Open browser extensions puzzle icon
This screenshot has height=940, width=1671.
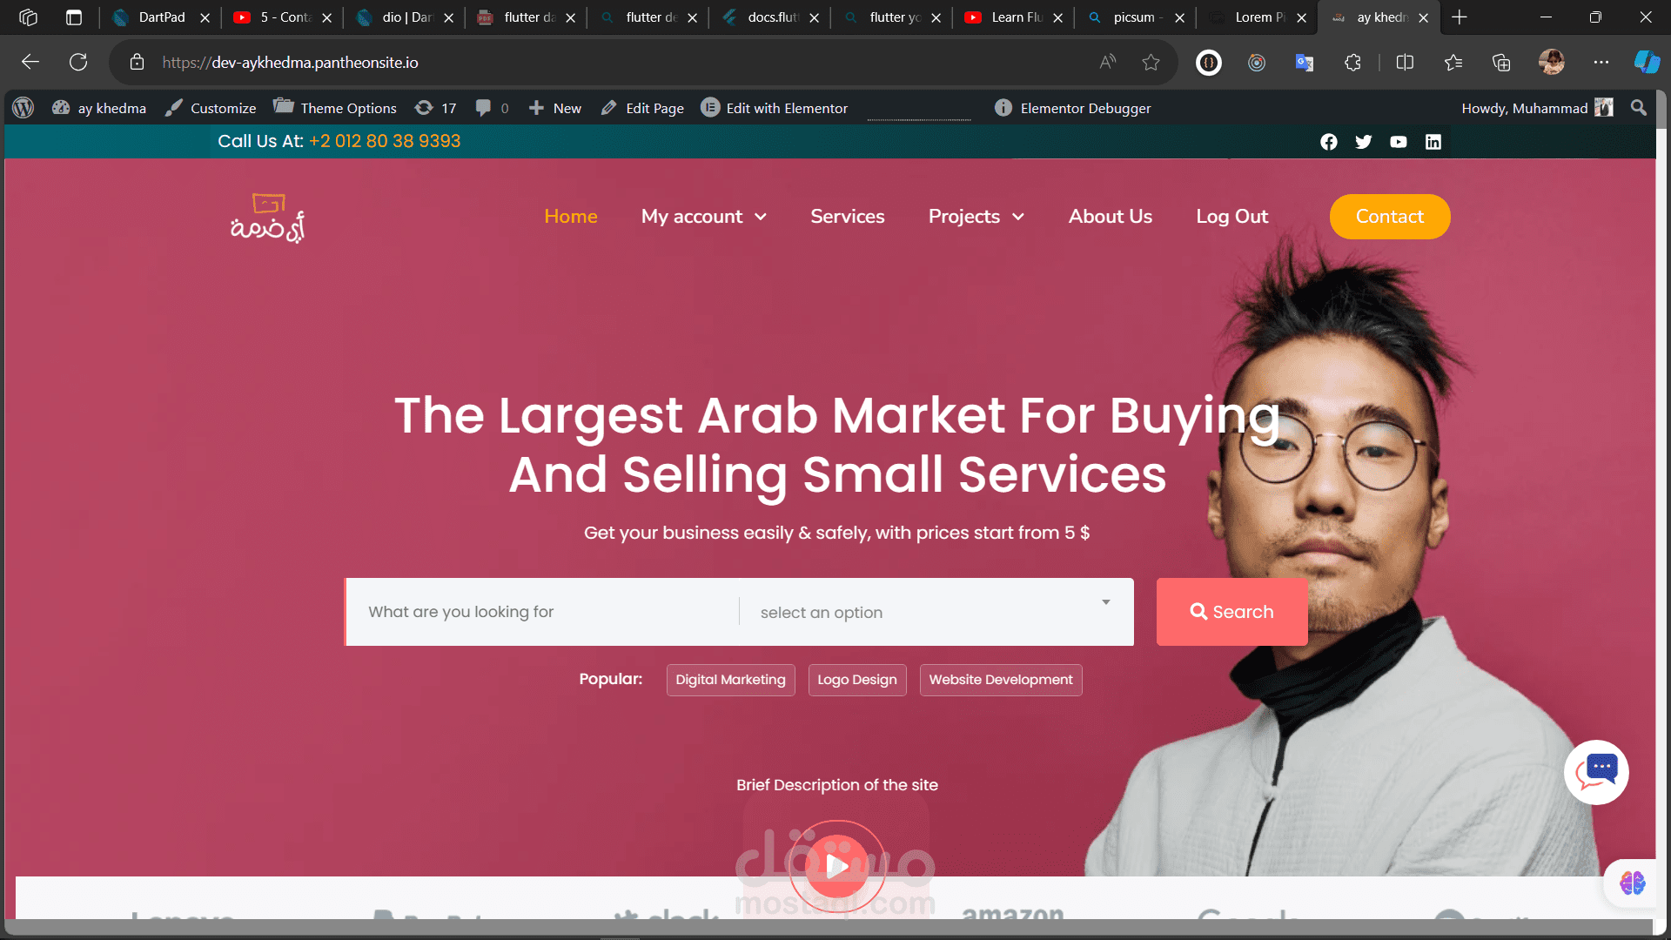pos(1352,62)
